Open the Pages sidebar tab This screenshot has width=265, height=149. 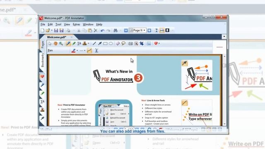point(42,45)
